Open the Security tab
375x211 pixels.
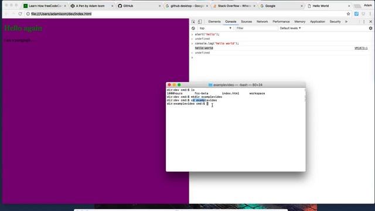(x=335, y=22)
